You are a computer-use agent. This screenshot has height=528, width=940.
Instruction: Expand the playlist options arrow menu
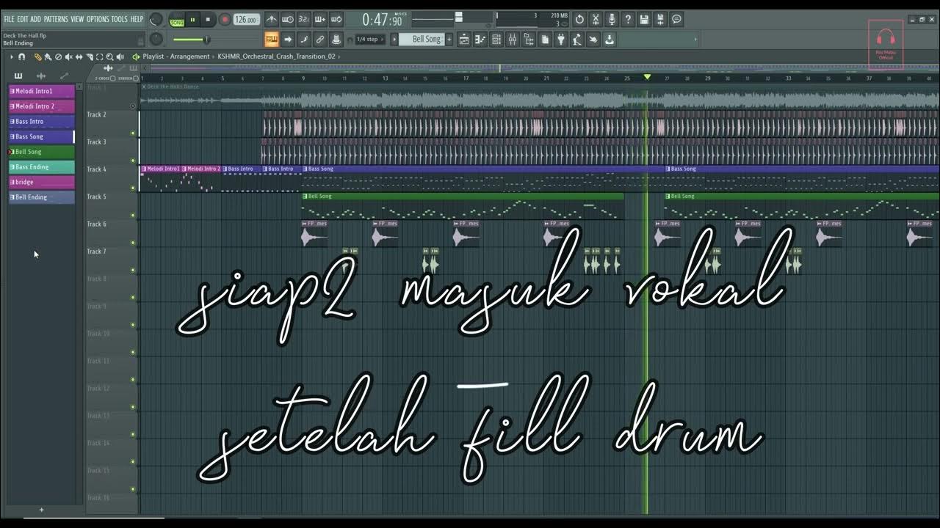11,56
